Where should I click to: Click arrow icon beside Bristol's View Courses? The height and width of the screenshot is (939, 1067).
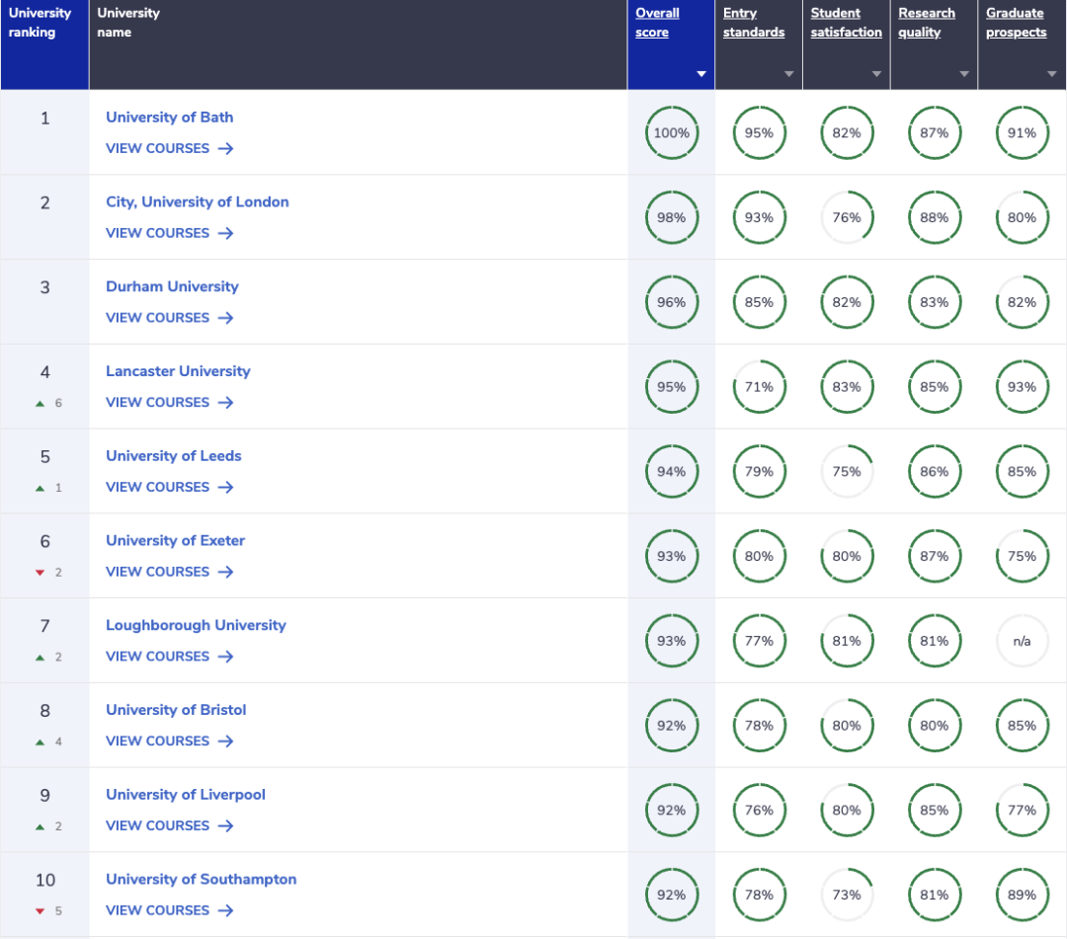[x=225, y=742]
